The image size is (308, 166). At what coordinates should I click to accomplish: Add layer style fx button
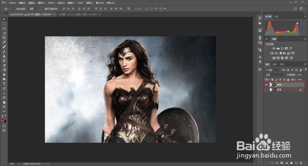coord(277,163)
